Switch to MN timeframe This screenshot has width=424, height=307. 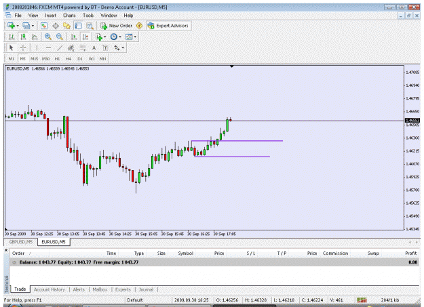tap(102, 59)
